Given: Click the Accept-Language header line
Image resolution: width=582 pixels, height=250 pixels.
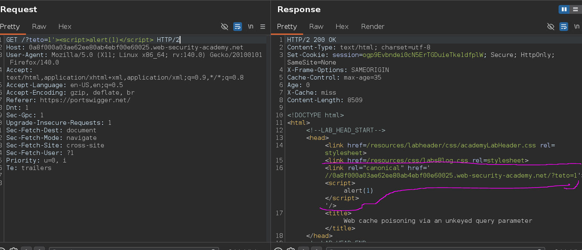Looking at the screenshot, I should [x=64, y=85].
